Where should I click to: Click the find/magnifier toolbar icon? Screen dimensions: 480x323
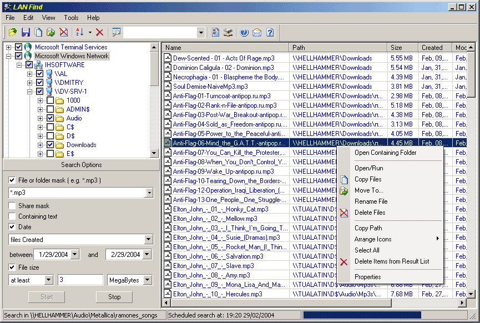[x=116, y=33]
